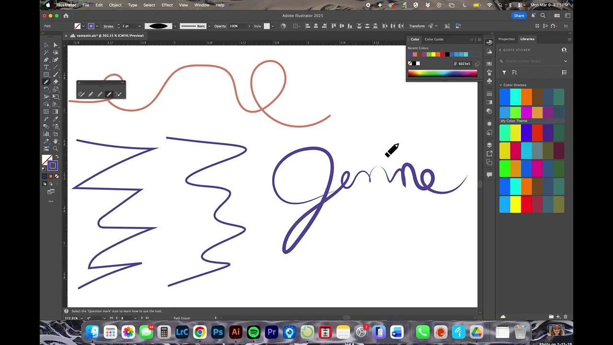Viewport: 613px width, 345px height.
Task: Set paint mode to None
Action: [56, 176]
